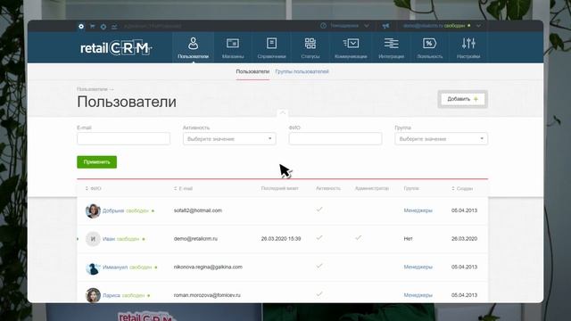Open the Коммуникации section
This screenshot has height=321, width=571.
coord(351,47)
